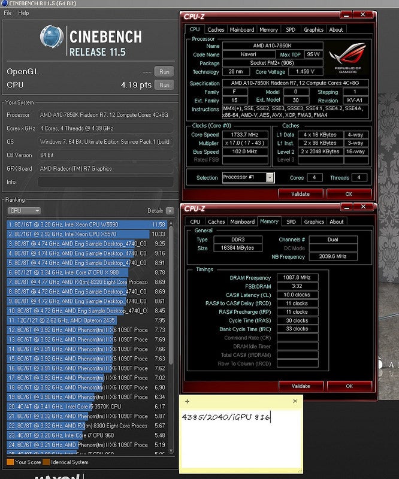Run the CPU benchmark
The image size is (399, 479).
coord(164,85)
